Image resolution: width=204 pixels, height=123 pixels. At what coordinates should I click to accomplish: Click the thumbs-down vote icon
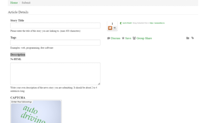[115, 28]
